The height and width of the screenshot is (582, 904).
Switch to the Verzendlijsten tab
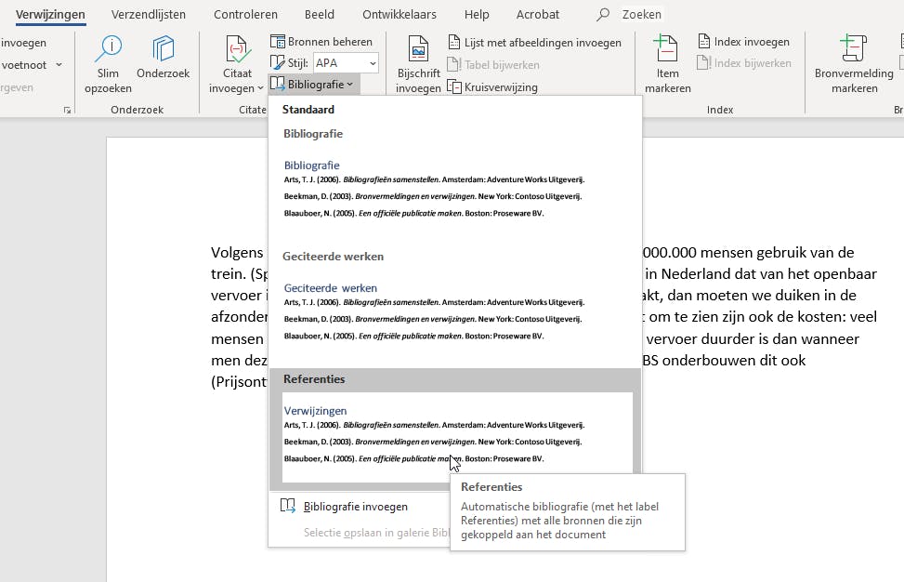[x=148, y=15]
